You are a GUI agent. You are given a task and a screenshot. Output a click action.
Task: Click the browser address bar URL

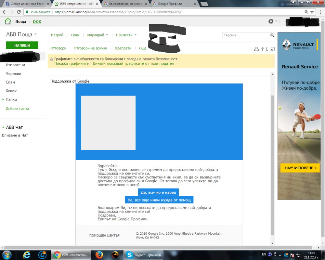point(119,12)
